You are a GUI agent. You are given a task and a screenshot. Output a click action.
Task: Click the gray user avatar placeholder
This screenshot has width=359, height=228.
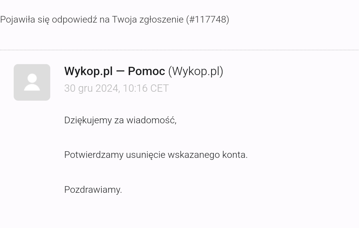click(32, 82)
